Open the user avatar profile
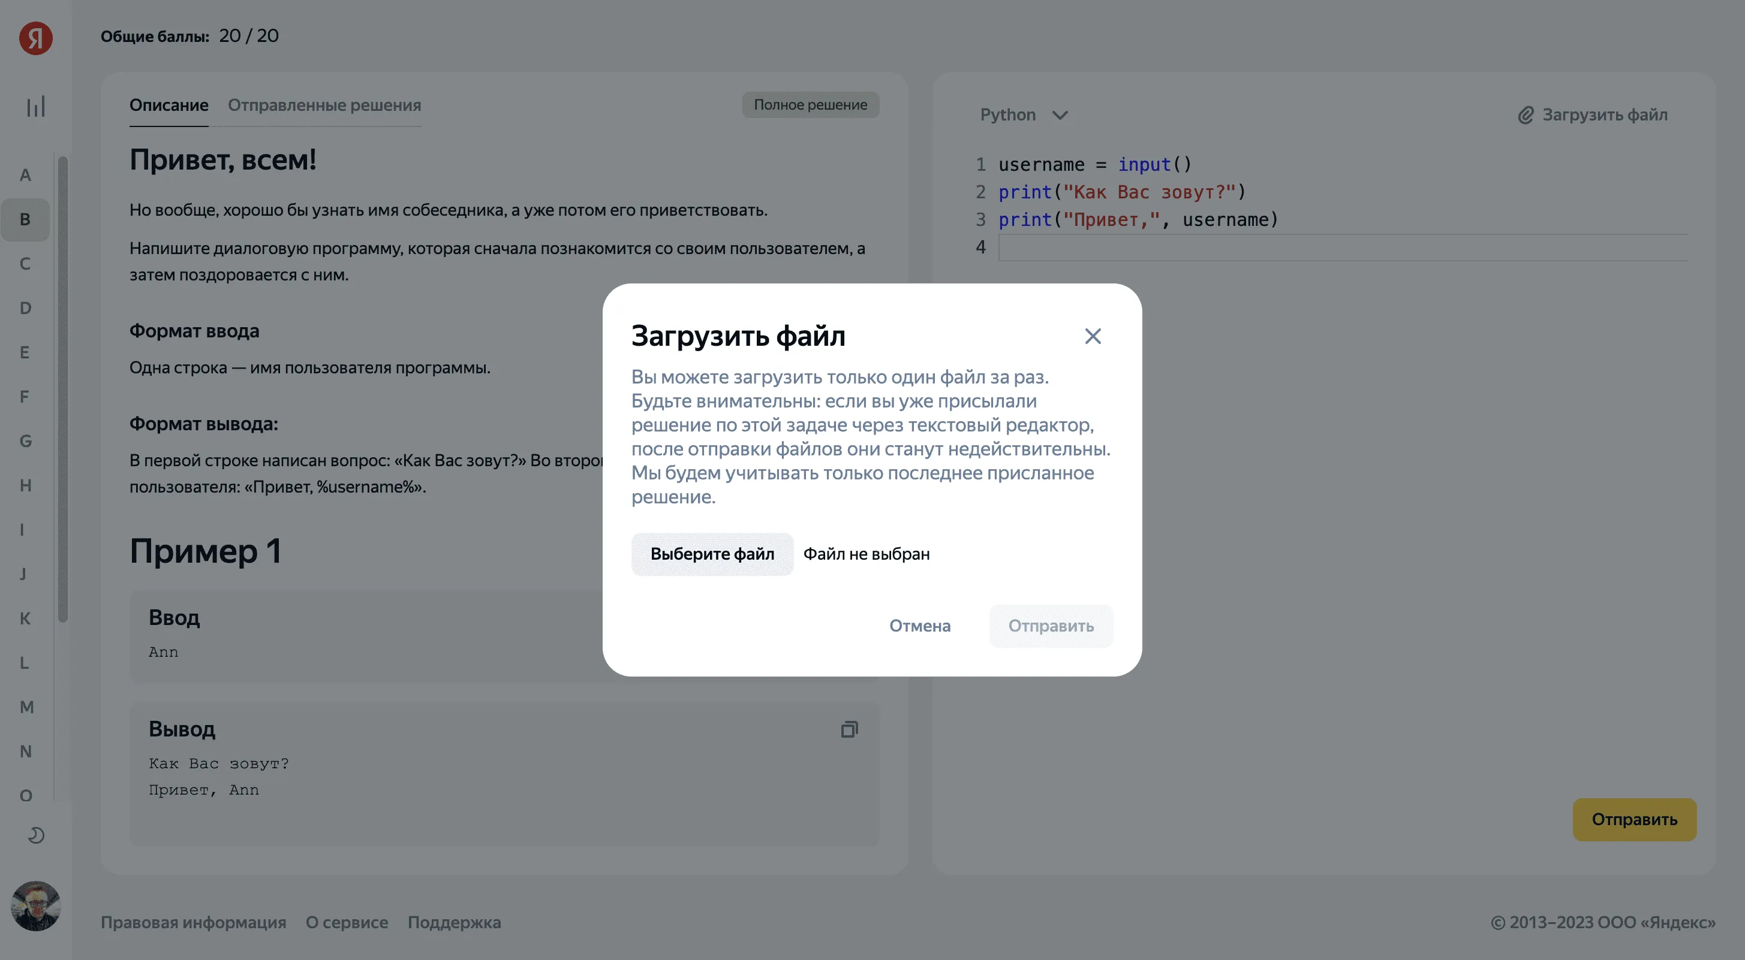The width and height of the screenshot is (1745, 960). coord(36,906)
